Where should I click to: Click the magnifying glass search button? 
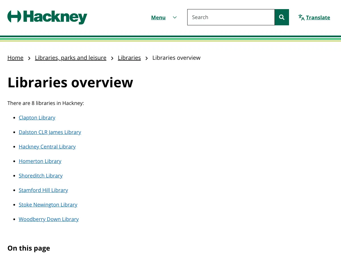click(x=282, y=17)
